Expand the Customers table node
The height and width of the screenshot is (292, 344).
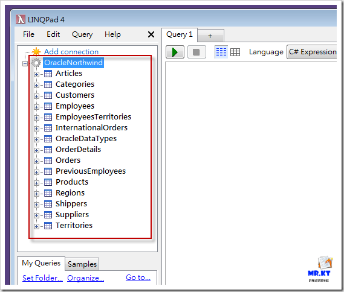coord(37,96)
